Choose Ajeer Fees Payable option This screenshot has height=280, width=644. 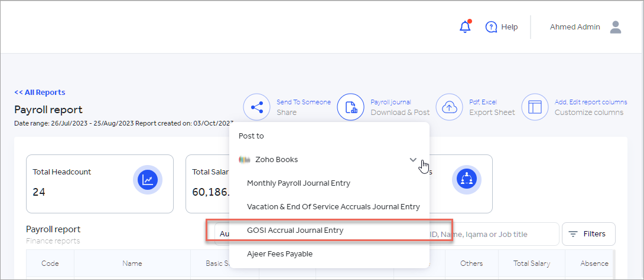[x=279, y=254]
